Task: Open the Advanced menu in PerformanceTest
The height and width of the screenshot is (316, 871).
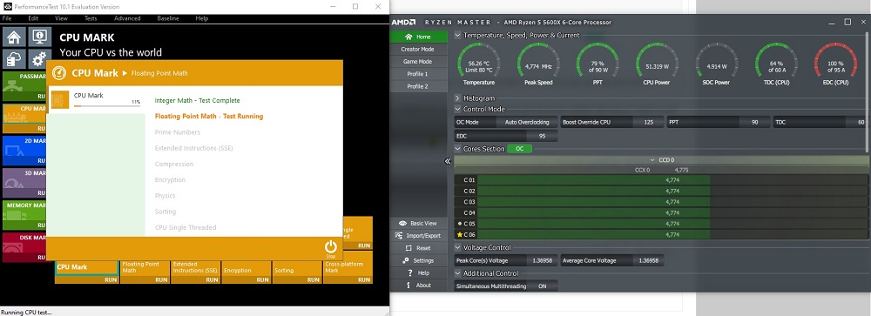Action: [x=127, y=18]
